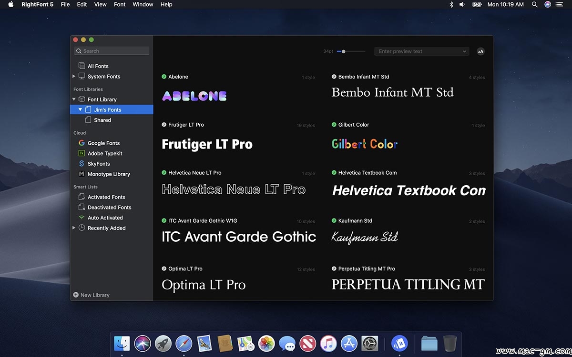Open Monotype Library icon
Image resolution: width=572 pixels, height=357 pixels.
[82, 174]
